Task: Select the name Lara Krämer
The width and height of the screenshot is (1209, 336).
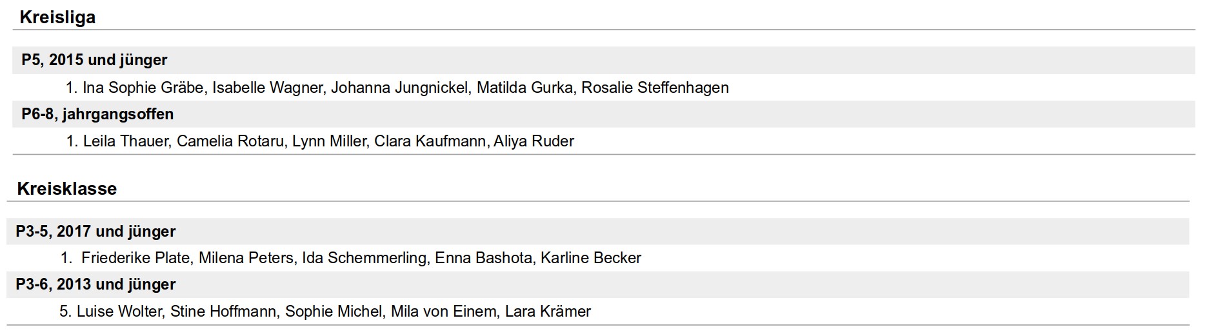Action: point(548,311)
